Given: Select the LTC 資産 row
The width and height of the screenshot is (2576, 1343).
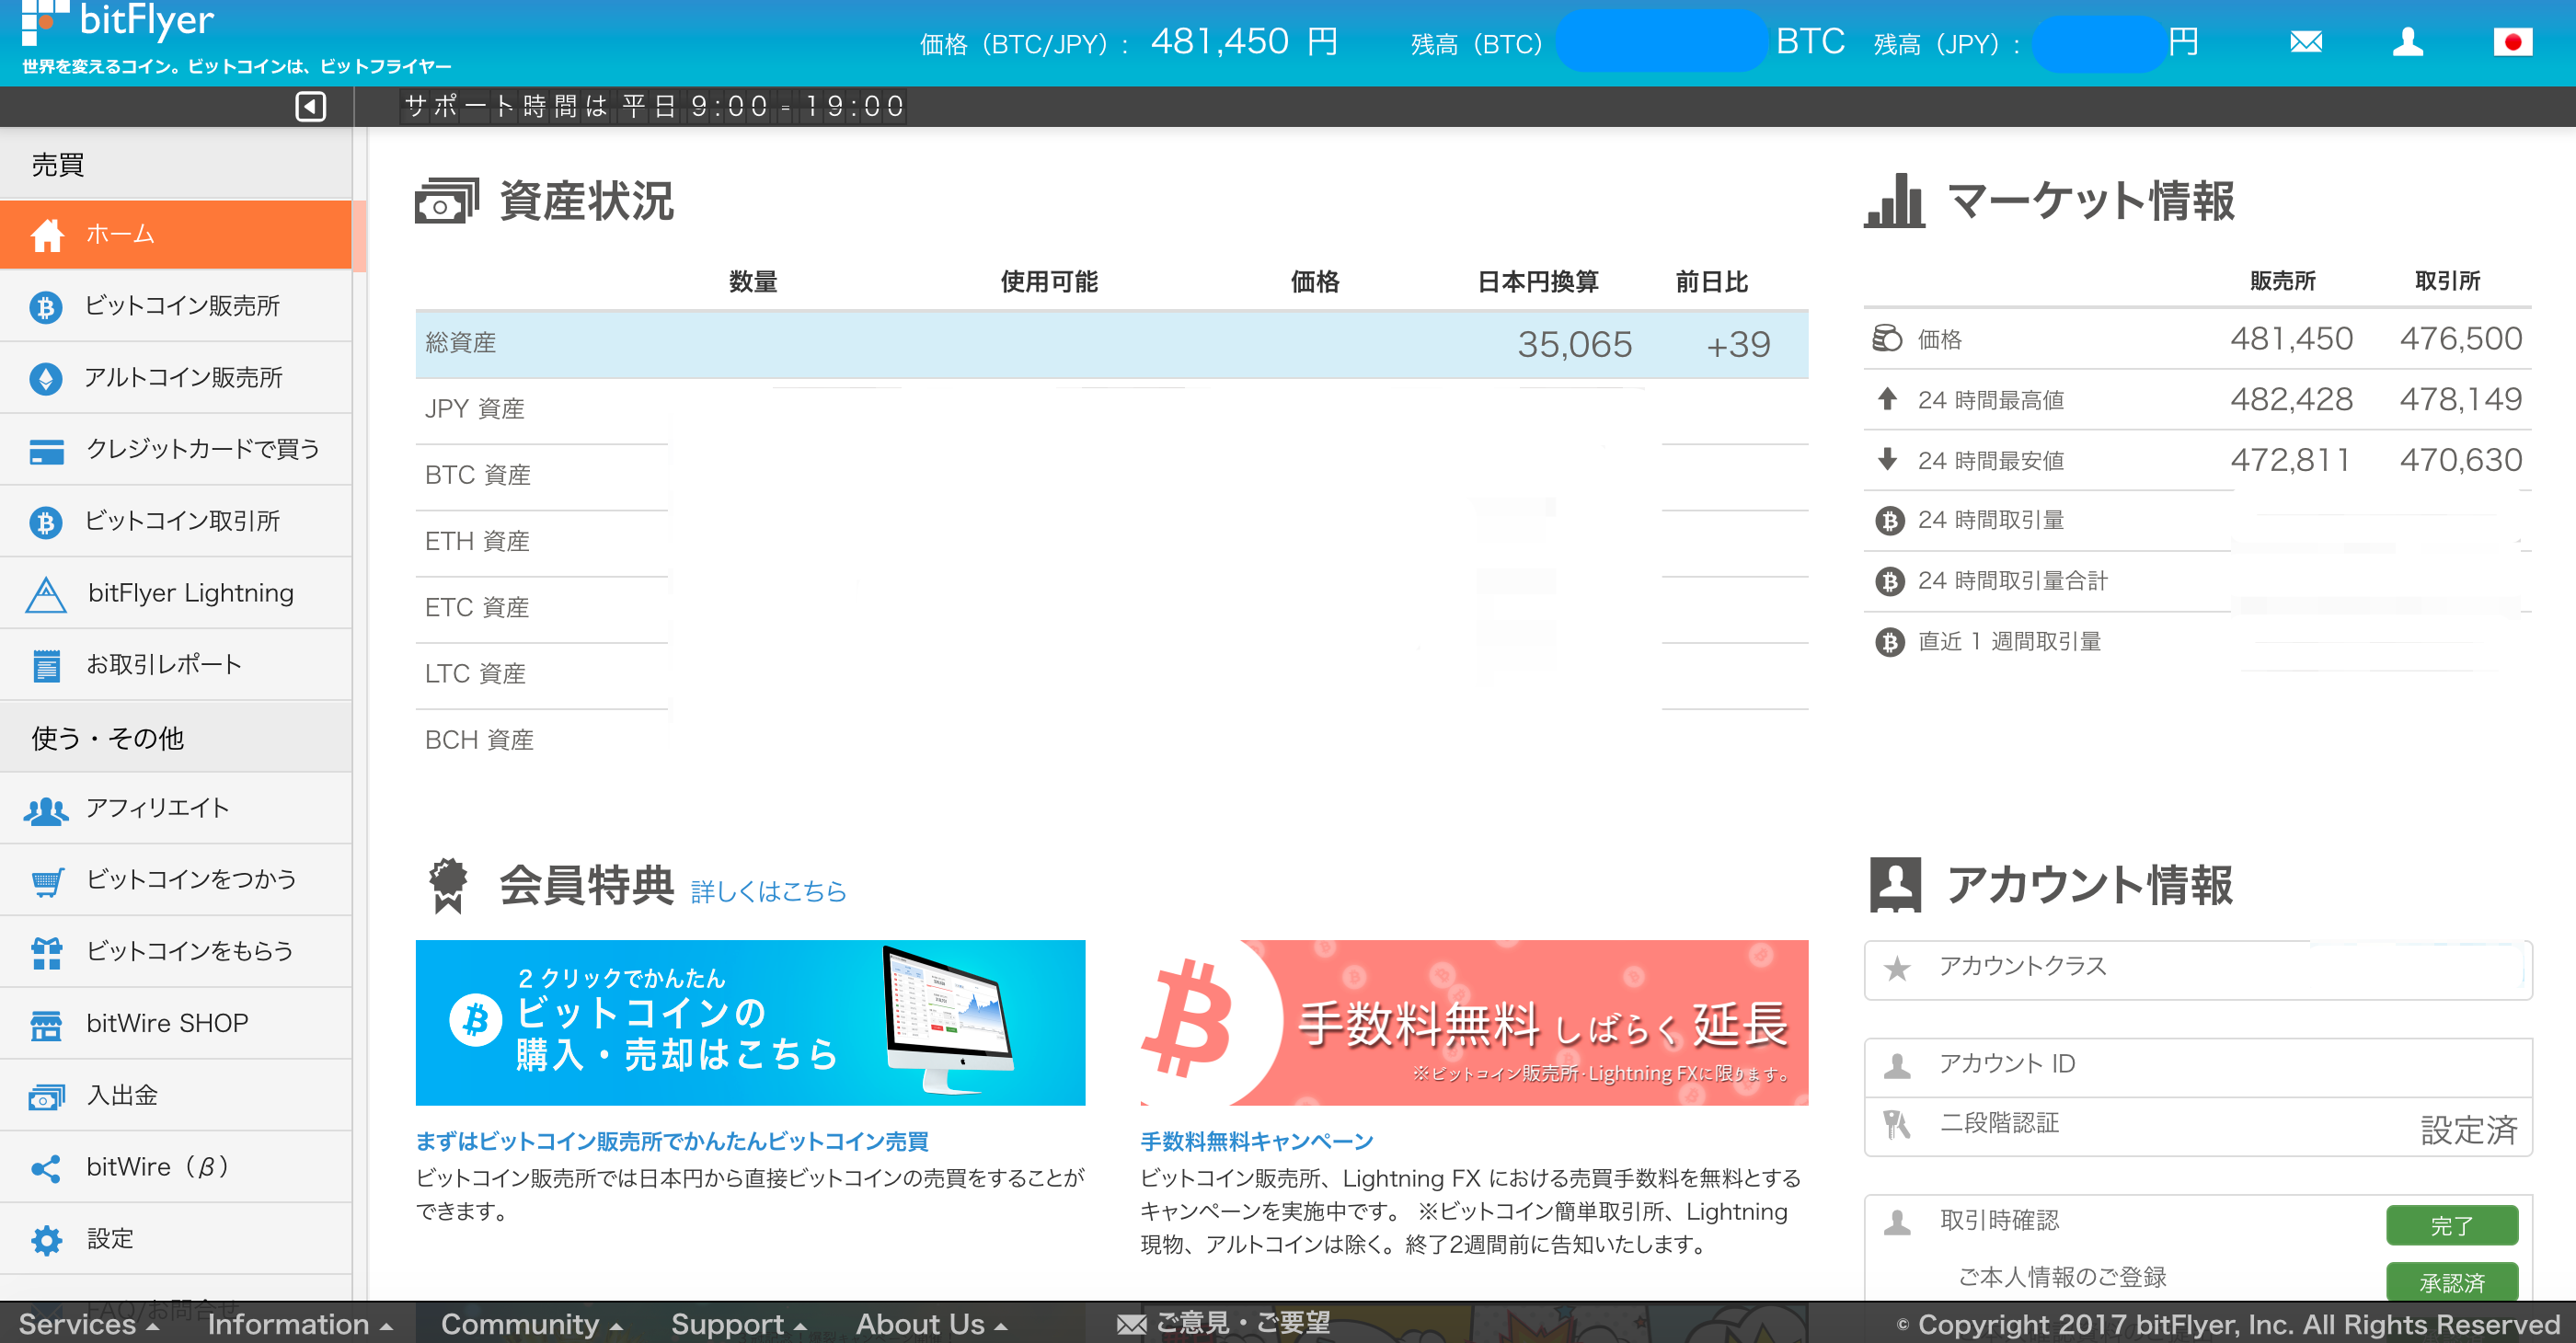Looking at the screenshot, I should coord(1111,674).
